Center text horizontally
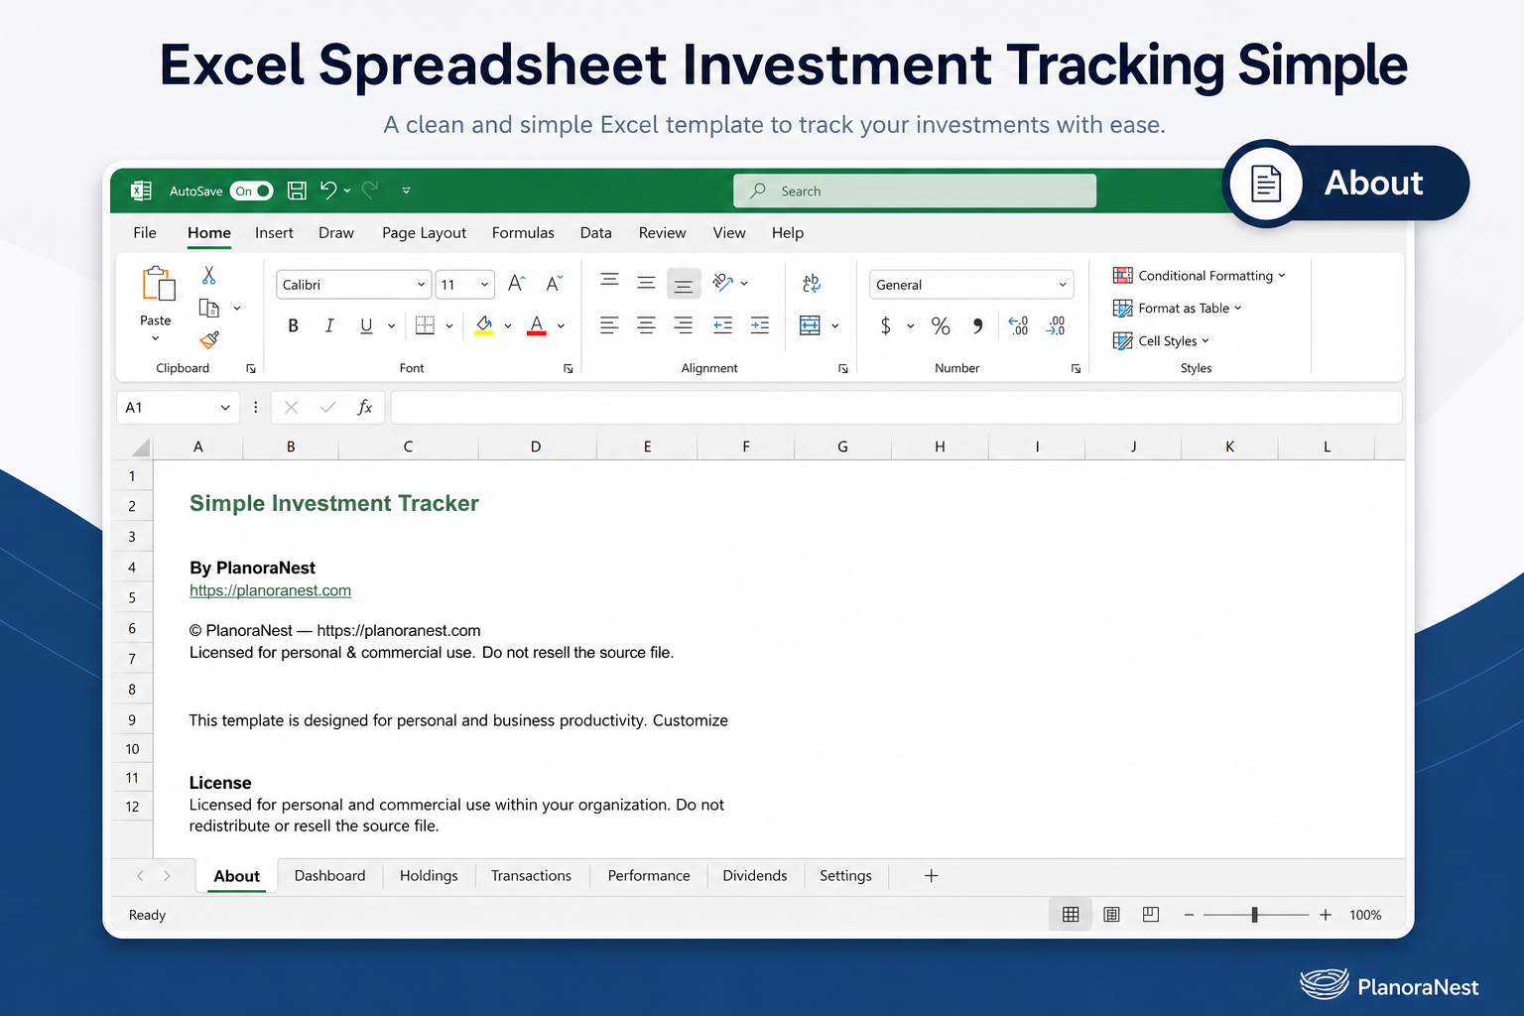 (x=646, y=325)
